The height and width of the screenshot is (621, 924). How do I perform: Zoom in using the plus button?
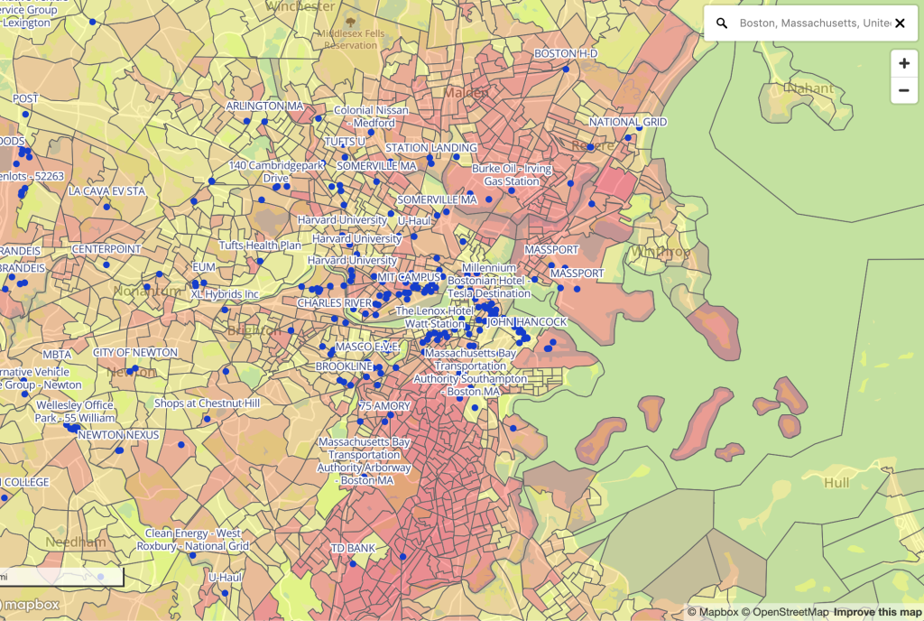pyautogui.click(x=904, y=65)
